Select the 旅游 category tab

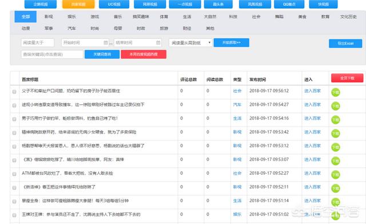tap(164, 28)
